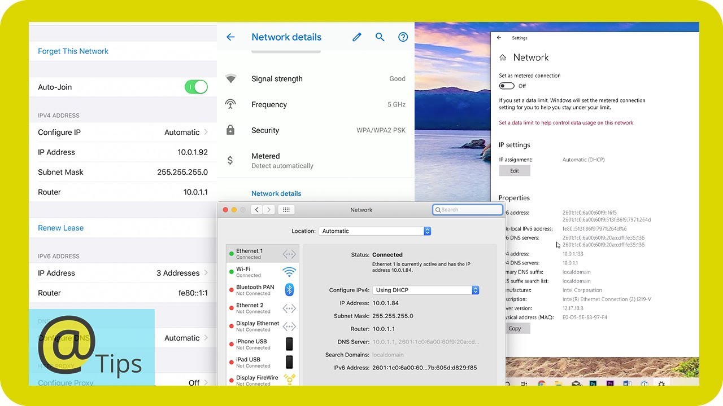Tap the Frequency antenna icon
Viewport: 723px width, 406px height.
tap(230, 104)
